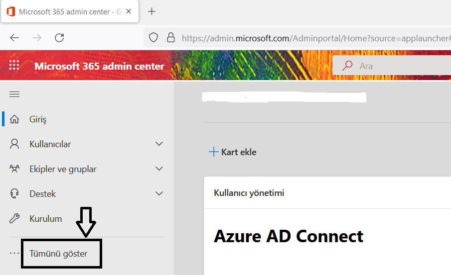
Task: Reload the page with the refresh icon
Action: [x=59, y=38]
